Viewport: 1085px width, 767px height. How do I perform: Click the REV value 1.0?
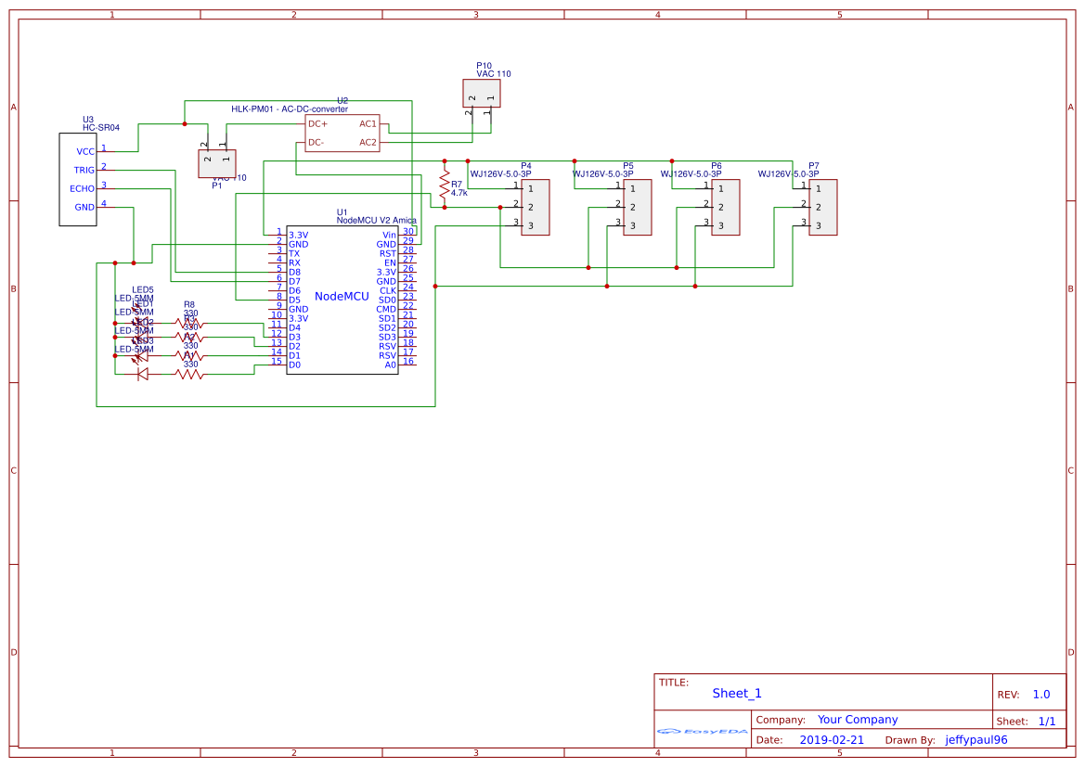pos(1040,695)
